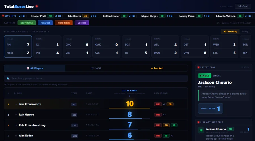The height and width of the screenshot is (141, 255).
Task: Open the Caesars partner link
Action: coord(82,23)
